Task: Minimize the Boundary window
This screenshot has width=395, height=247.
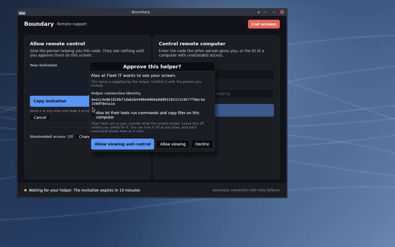Action: point(265,12)
